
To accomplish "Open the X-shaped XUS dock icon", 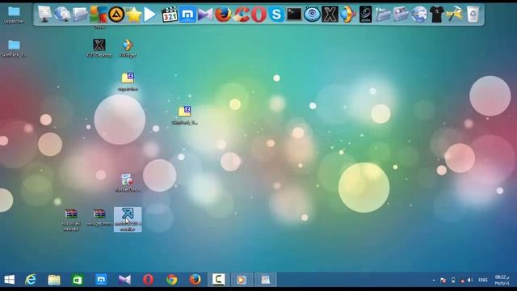I will tap(330, 15).
